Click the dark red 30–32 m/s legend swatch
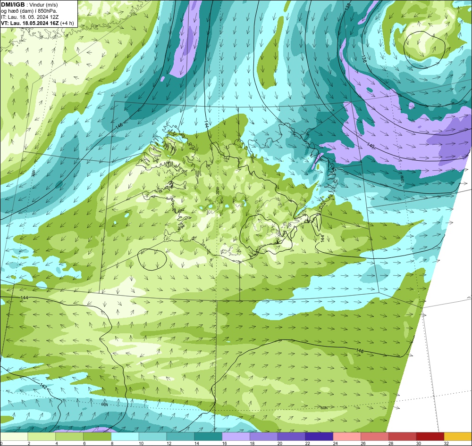Image resolution: width=472 pixels, height=446 pixels. pos(430,437)
